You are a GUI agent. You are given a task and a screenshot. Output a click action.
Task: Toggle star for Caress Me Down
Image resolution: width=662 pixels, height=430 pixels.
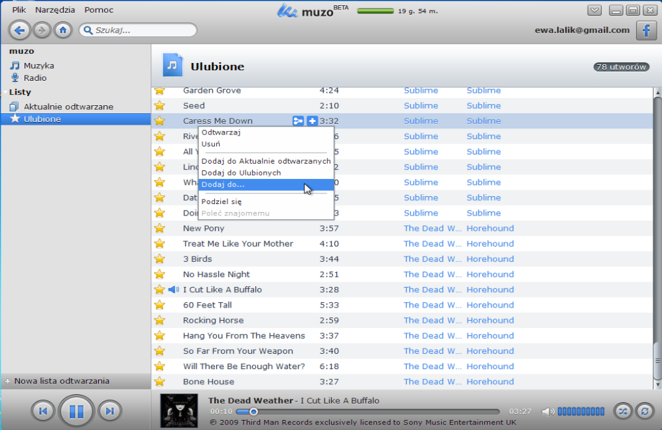(x=160, y=121)
